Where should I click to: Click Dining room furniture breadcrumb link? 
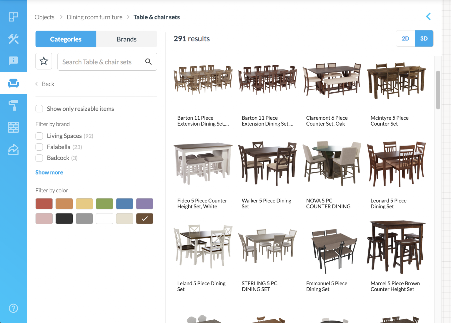(94, 17)
